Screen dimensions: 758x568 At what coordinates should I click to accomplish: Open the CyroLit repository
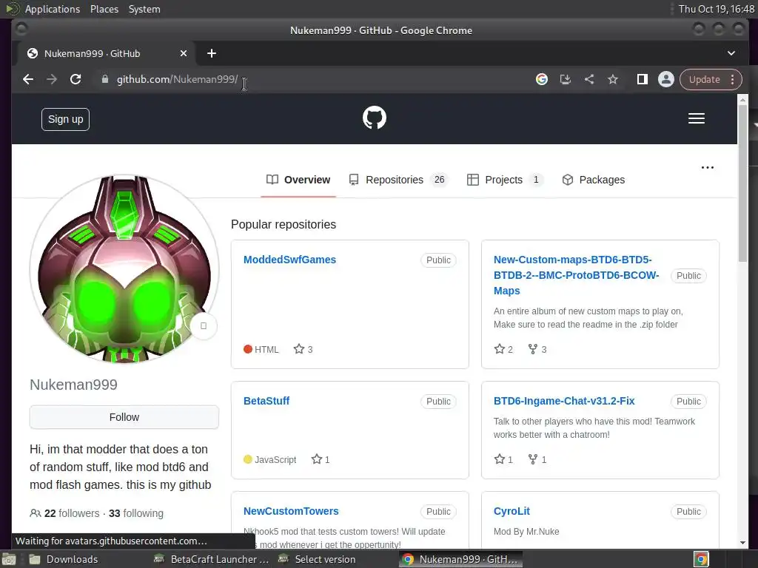[512, 511]
